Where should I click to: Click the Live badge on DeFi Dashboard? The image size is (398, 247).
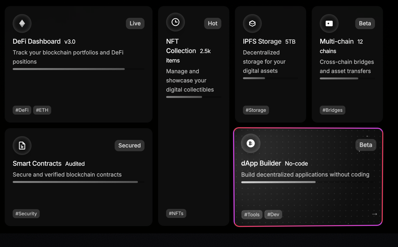[135, 23]
